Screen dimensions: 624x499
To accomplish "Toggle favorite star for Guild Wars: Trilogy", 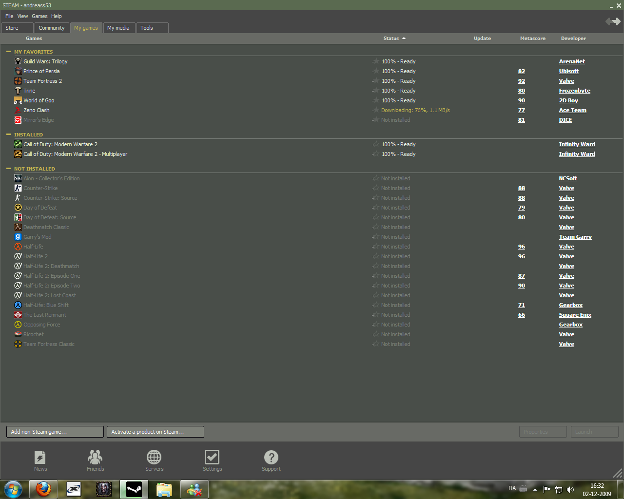I will (x=376, y=61).
